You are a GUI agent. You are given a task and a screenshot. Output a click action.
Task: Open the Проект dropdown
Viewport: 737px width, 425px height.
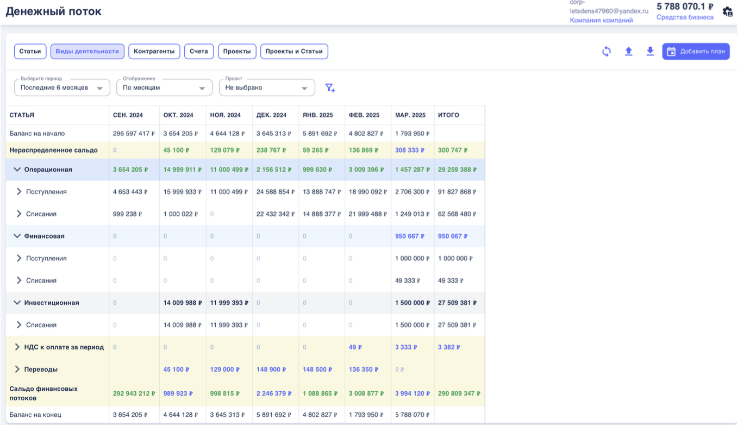(x=266, y=87)
